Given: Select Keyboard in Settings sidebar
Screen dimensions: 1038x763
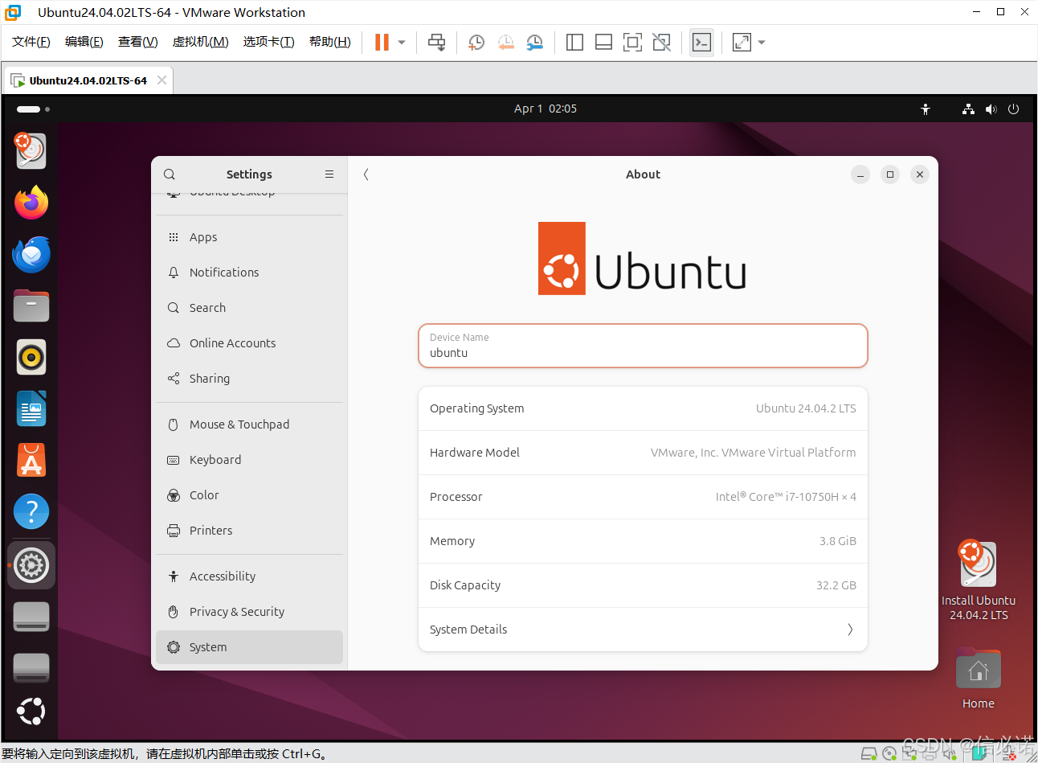Looking at the screenshot, I should point(250,460).
